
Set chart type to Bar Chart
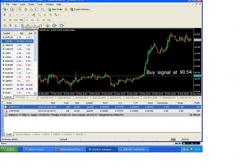click(x=5, y=26)
